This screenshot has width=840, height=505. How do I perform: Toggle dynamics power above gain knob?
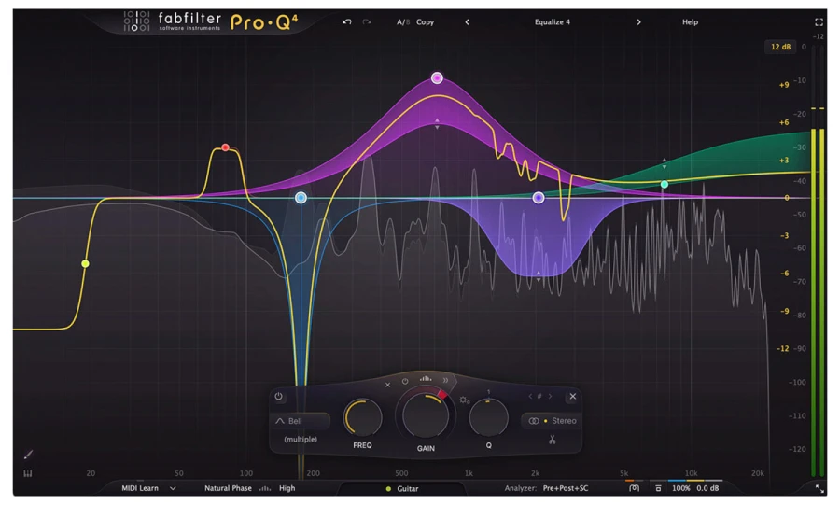(x=405, y=381)
